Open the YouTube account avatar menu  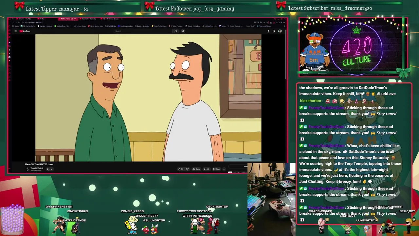280,31
